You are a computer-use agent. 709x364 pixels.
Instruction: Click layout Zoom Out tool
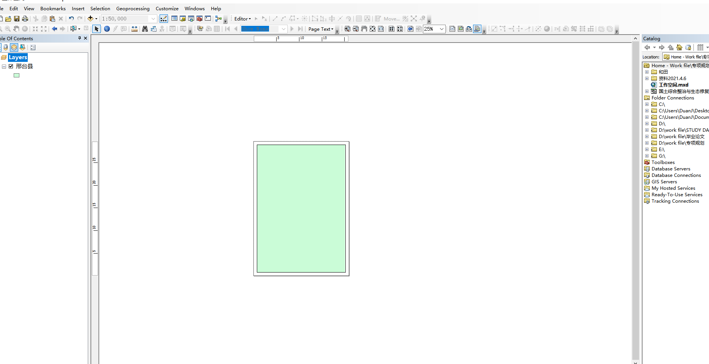point(356,29)
